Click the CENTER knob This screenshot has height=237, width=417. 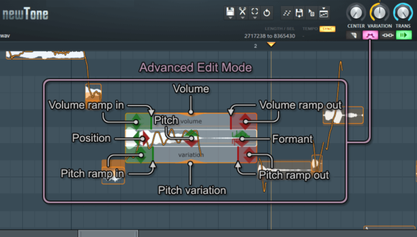356,12
